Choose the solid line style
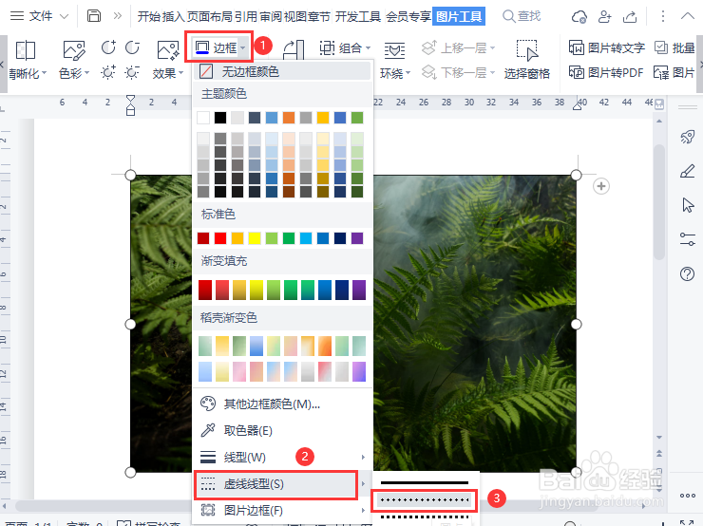The height and width of the screenshot is (526, 703). [x=425, y=482]
